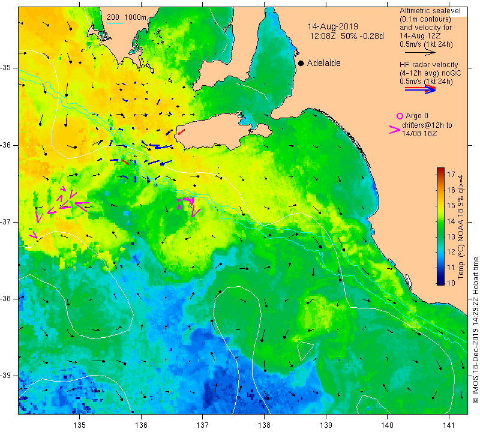The image size is (480, 432).
Task: Click the Adelaide city label
Action: pyautogui.click(x=323, y=63)
